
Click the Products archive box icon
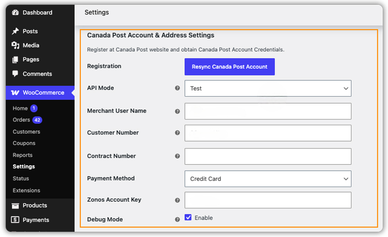click(x=16, y=206)
